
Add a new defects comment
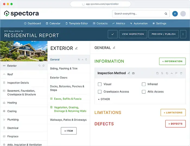[175, 124]
